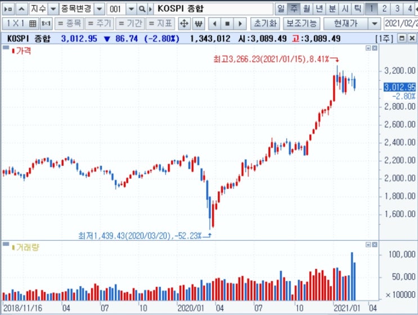
Task: Select the 월 (monthly) period tab
Action: (306, 9)
